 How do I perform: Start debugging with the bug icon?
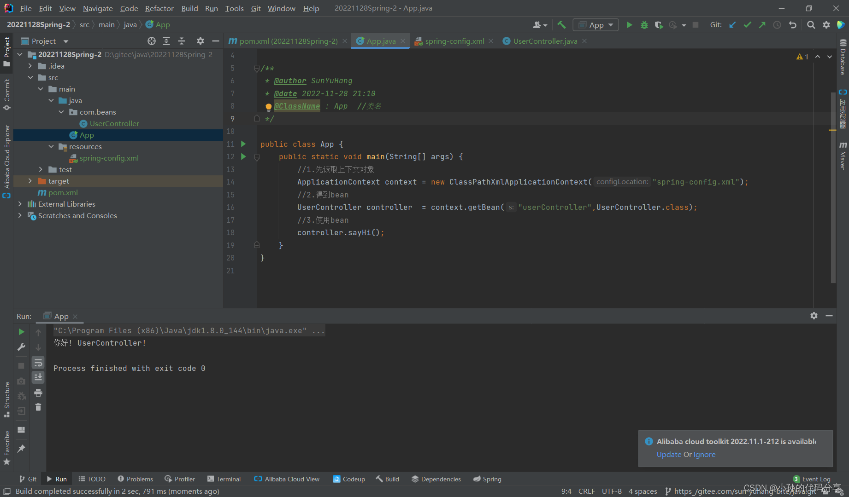[x=644, y=25]
